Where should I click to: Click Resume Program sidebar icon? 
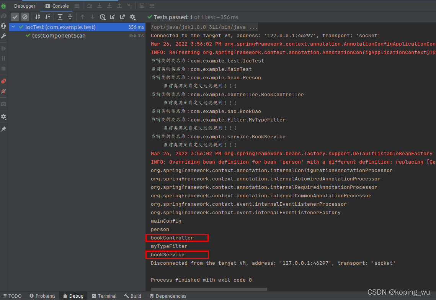3,48
